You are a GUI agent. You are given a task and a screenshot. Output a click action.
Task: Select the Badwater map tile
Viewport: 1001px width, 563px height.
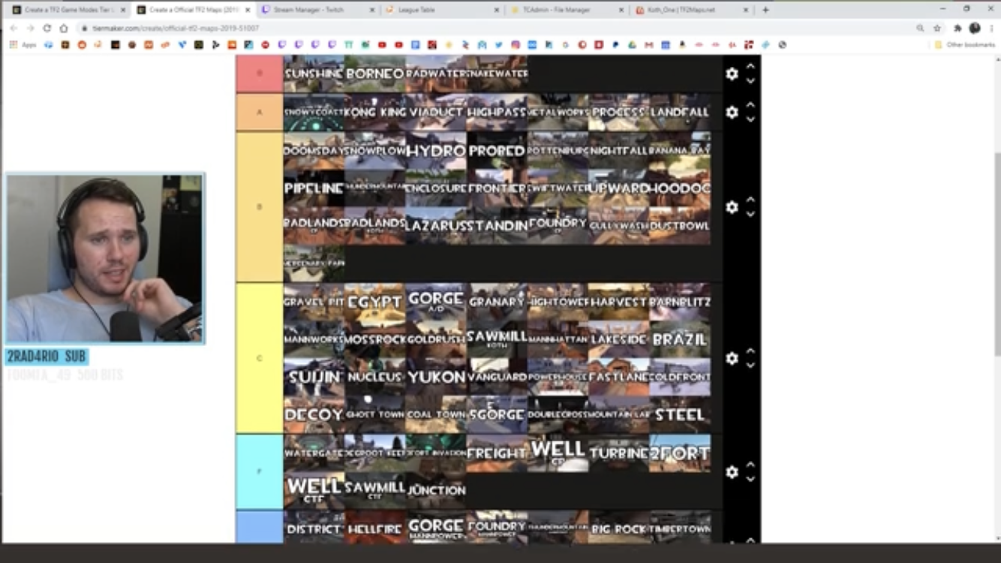point(436,74)
